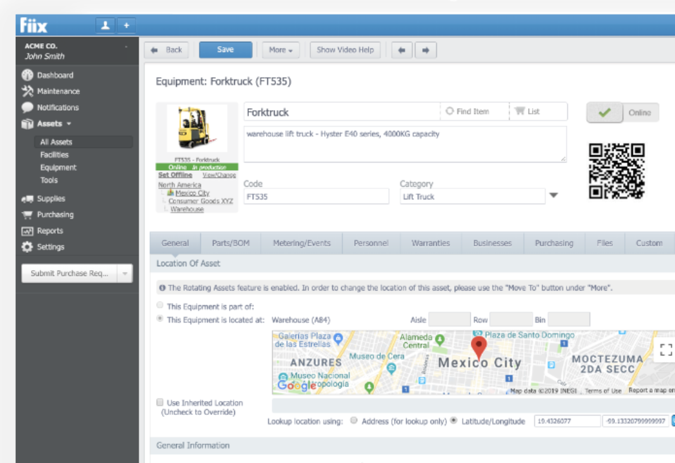Switch to the Parts/BOM tab
Image resolution: width=675 pixels, height=463 pixels.
tap(229, 243)
